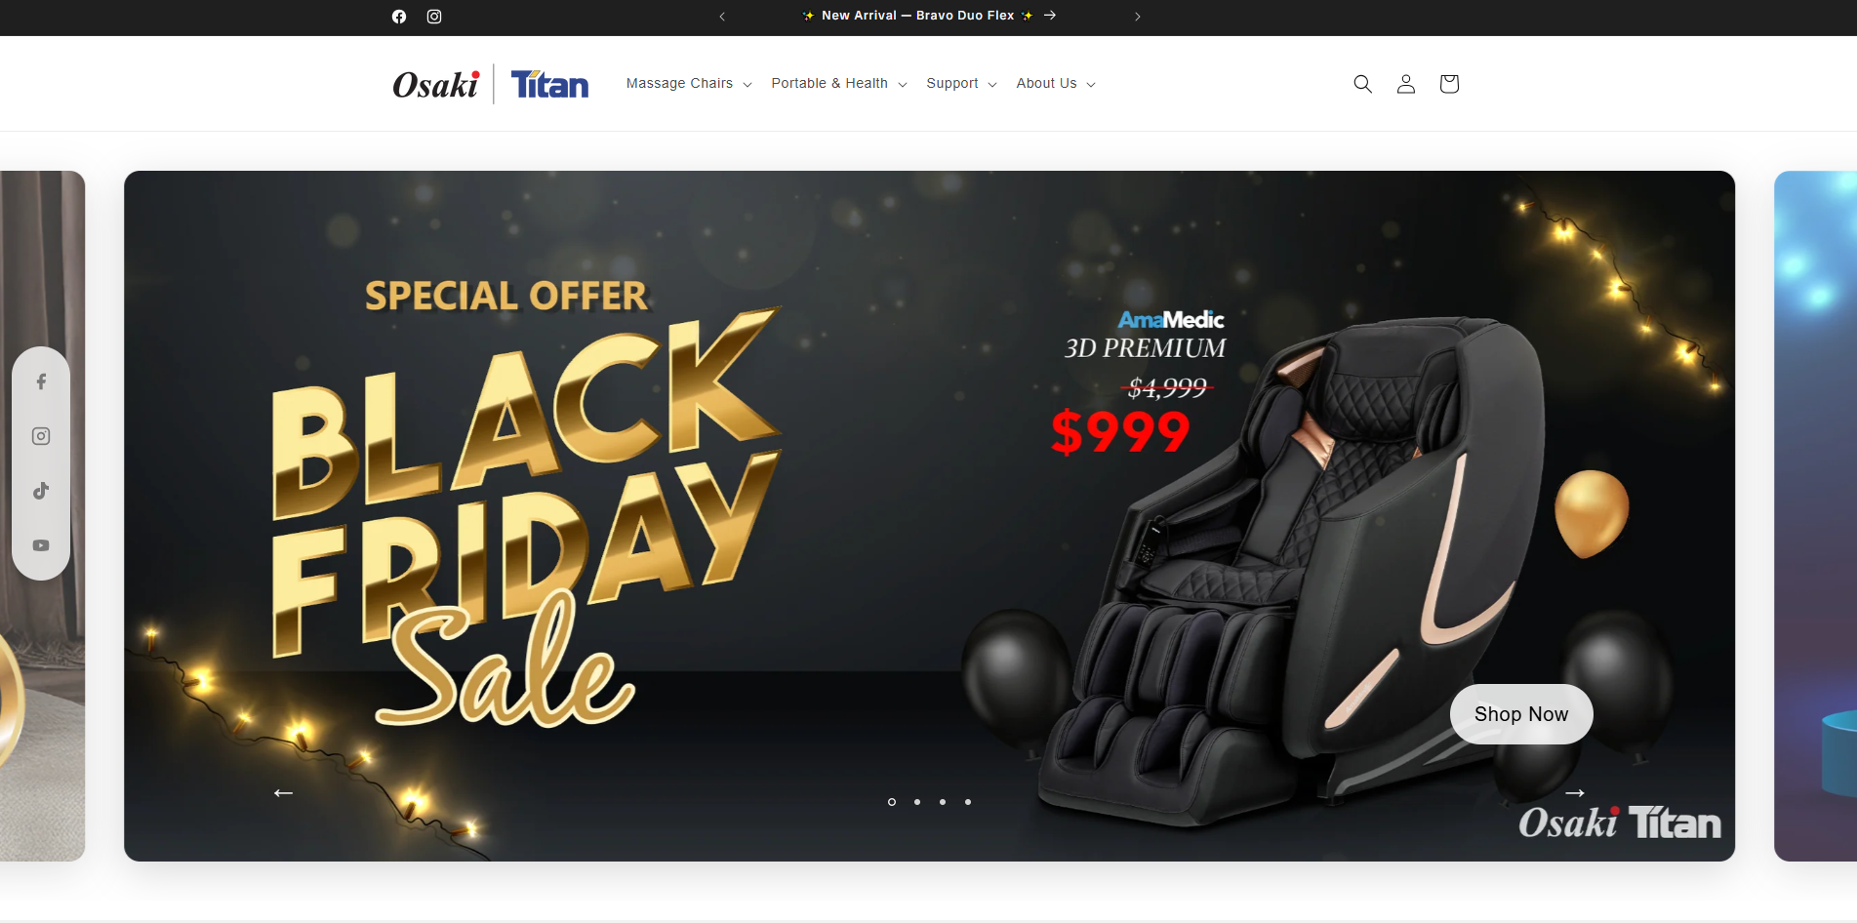The width and height of the screenshot is (1857, 923).
Task: Open the account login icon
Action: [x=1405, y=84]
